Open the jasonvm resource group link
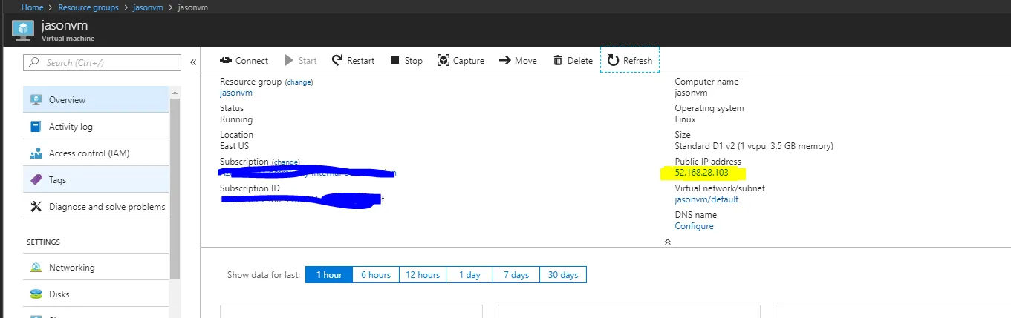This screenshot has height=318, width=1011. coord(236,93)
